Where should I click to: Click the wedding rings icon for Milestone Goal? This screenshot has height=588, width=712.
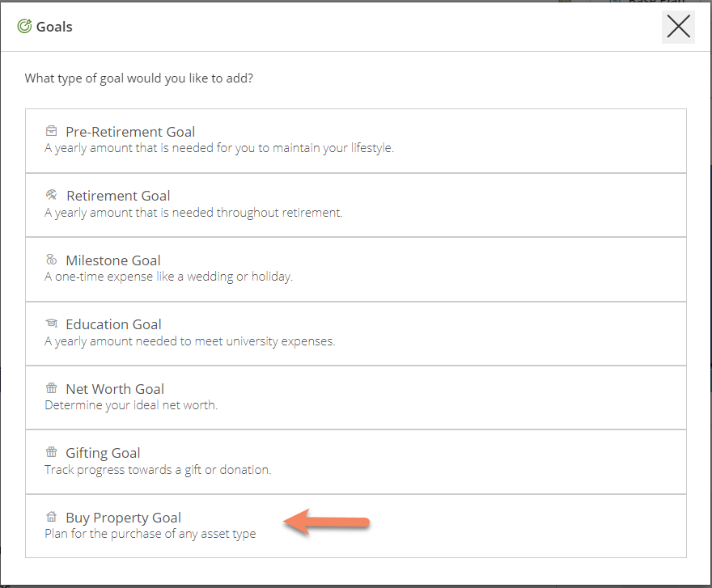pyautogui.click(x=52, y=260)
